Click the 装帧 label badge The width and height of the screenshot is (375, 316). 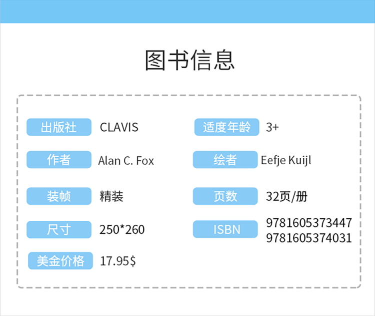point(59,196)
